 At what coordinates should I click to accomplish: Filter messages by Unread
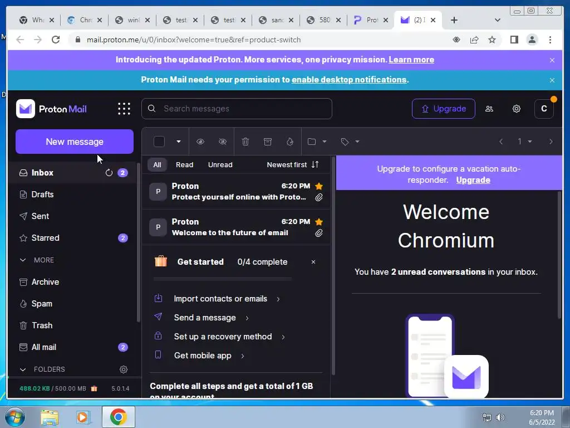[x=220, y=164]
